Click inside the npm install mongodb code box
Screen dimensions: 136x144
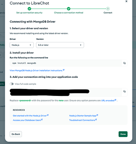[x=66, y=63]
